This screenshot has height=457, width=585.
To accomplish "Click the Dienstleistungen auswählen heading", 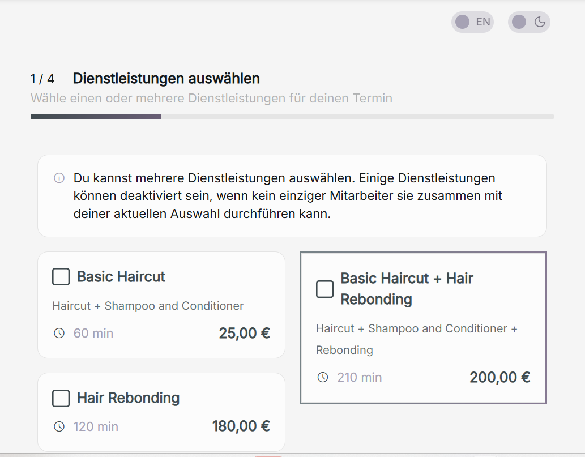I will (x=166, y=78).
